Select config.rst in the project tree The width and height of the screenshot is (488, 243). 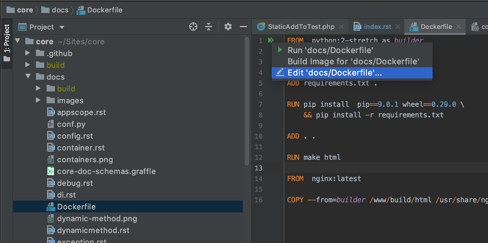pos(75,136)
